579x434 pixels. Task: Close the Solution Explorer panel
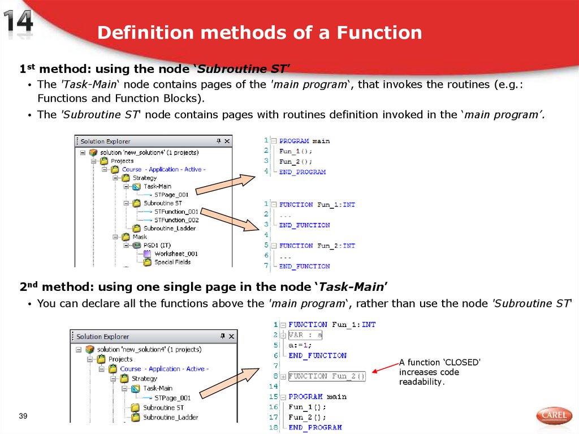tap(226, 141)
